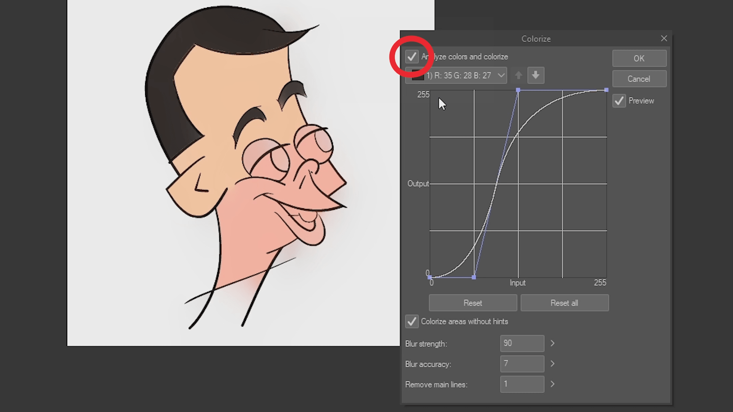Click the dark color swatch in dropdown

(418, 76)
